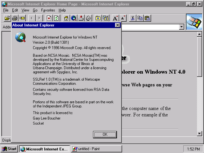
Task: Open the Help menu
Action: pyautogui.click(x=62, y=10)
